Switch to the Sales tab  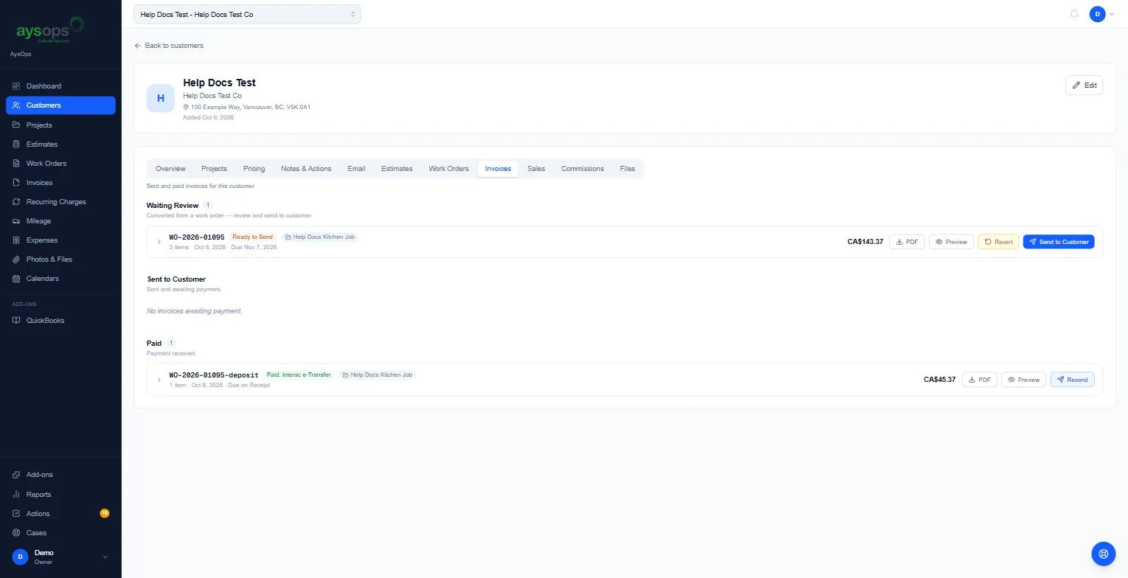(536, 169)
